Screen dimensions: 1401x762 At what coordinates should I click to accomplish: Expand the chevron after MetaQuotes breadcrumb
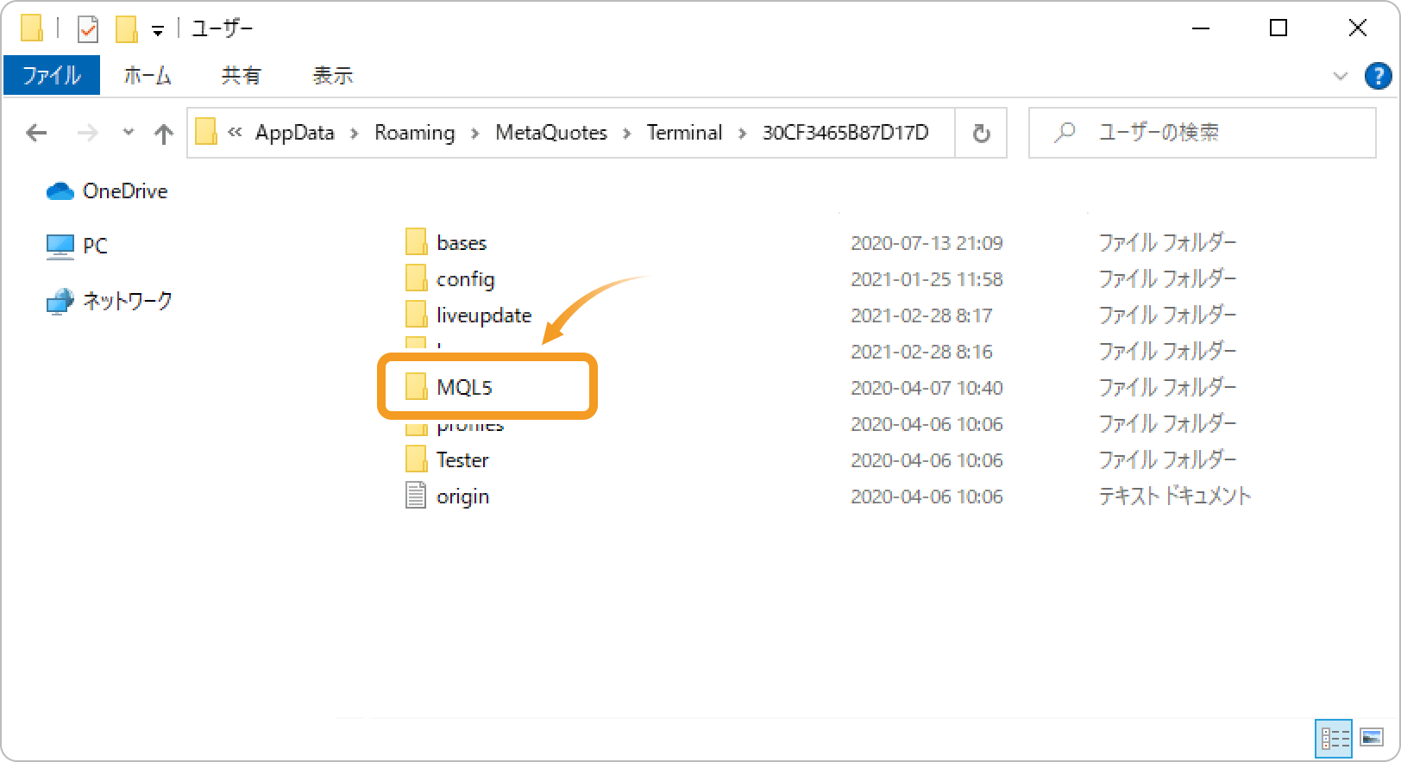627,134
